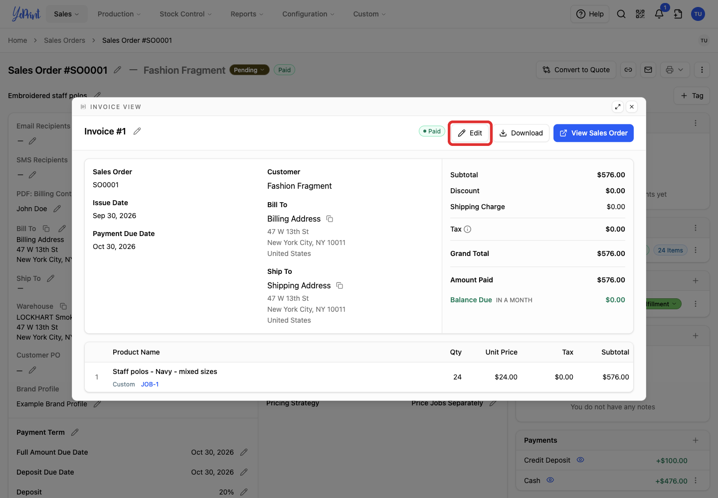Click the email envelope icon

pos(648,70)
